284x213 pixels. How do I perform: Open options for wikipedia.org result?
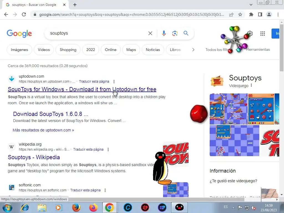[x=108, y=149]
